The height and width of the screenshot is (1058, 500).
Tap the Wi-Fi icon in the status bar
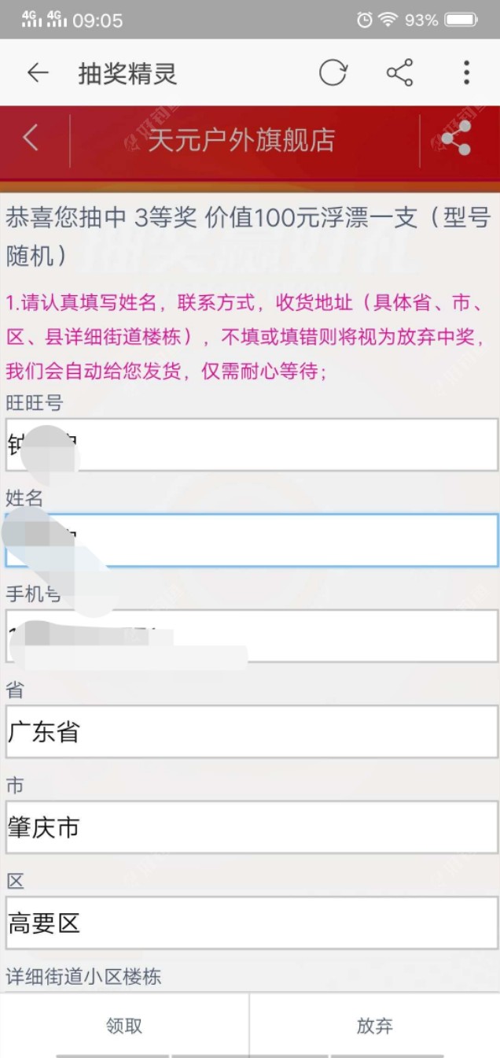point(388,20)
